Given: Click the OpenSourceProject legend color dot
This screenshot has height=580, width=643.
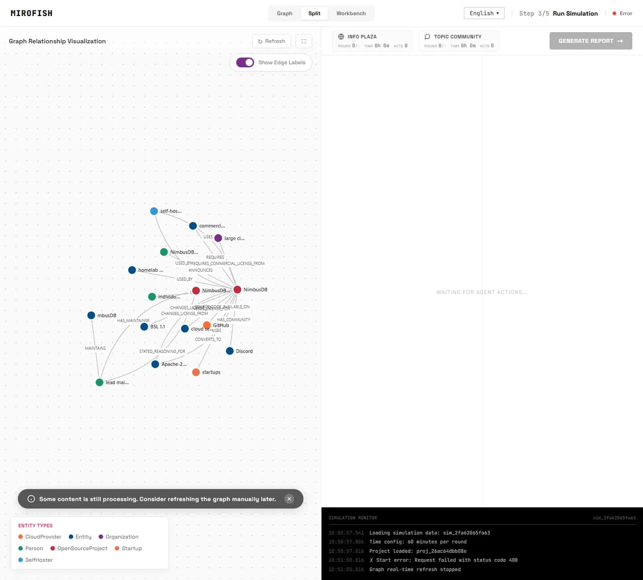Looking at the screenshot, I should (x=53, y=548).
